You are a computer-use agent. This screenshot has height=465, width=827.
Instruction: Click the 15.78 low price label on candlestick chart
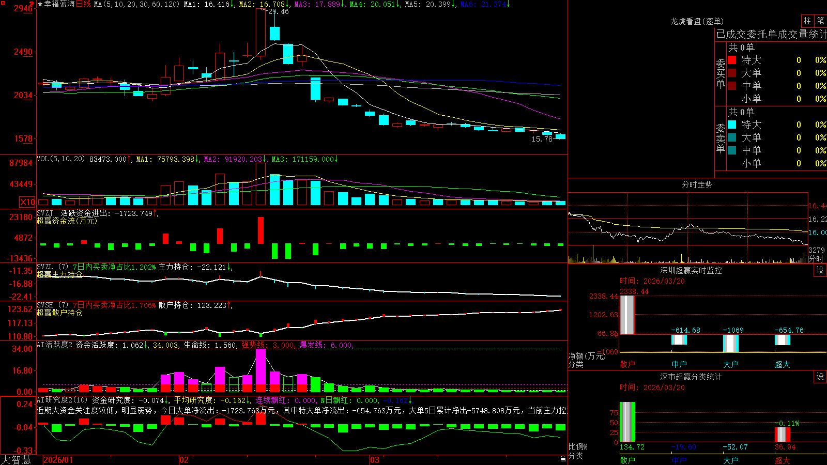tap(542, 139)
